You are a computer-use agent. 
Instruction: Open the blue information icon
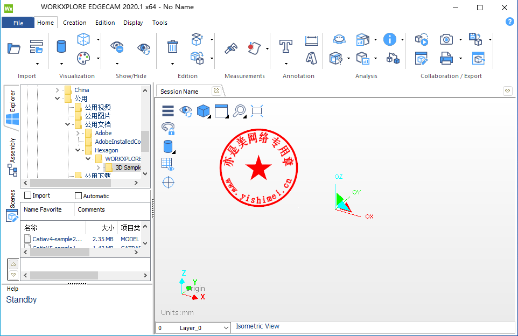(390, 39)
